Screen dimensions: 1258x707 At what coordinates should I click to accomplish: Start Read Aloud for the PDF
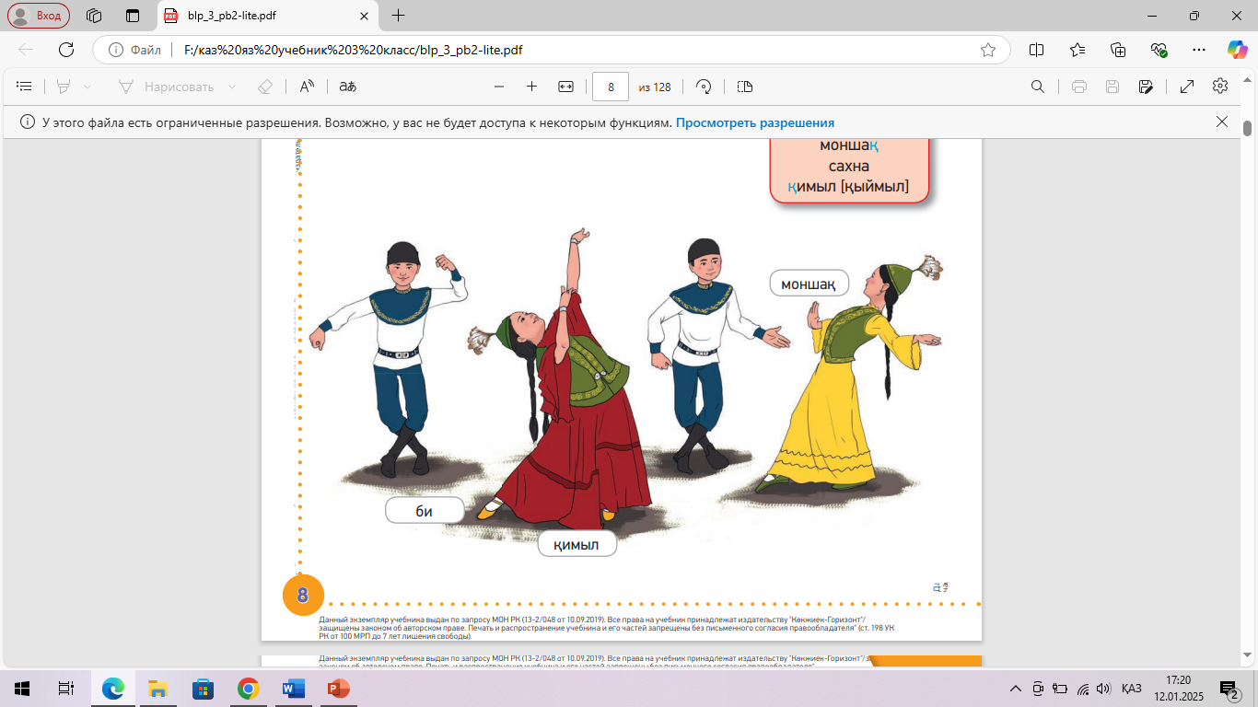click(x=307, y=87)
